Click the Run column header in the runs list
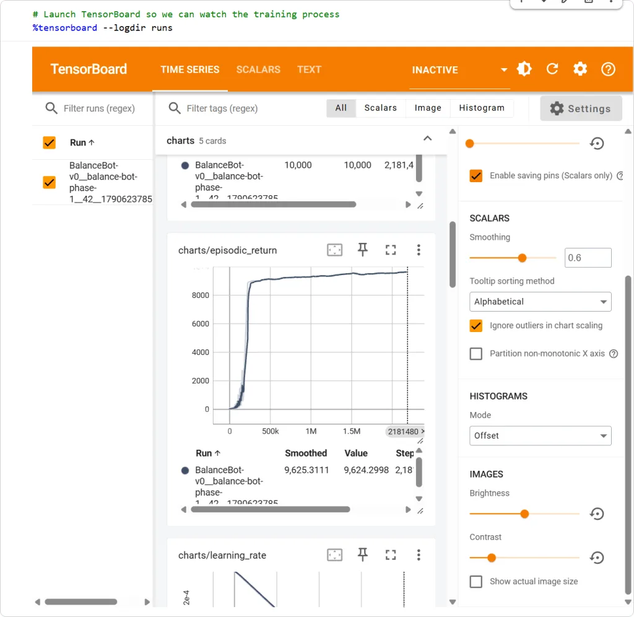Screen dimensions: 634x617 click(82, 142)
